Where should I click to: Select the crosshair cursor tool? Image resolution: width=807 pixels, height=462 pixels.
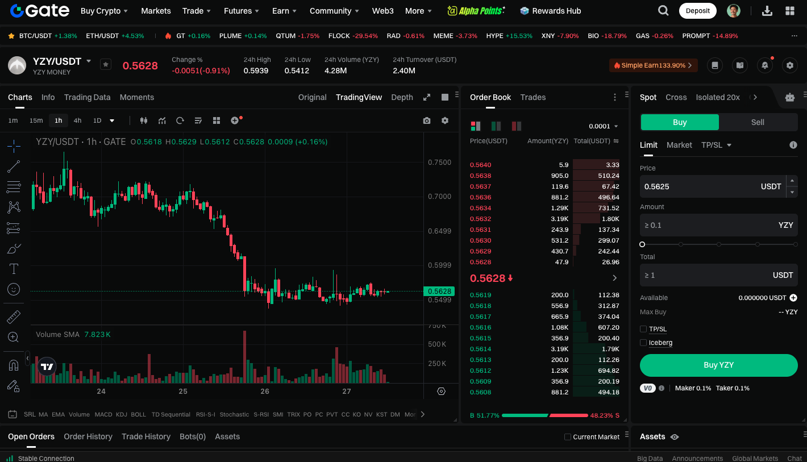pyautogui.click(x=14, y=146)
